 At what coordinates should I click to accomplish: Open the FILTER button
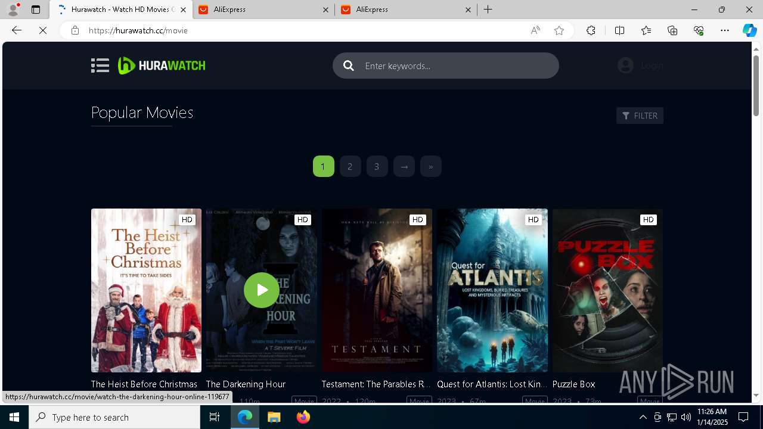[x=640, y=116]
